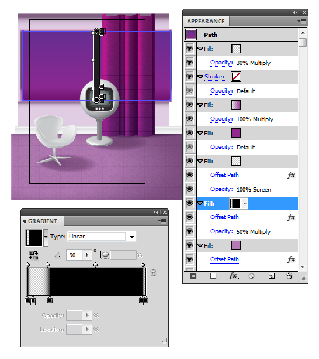Toggle eye for 100% Screen opacity row

(x=189, y=189)
